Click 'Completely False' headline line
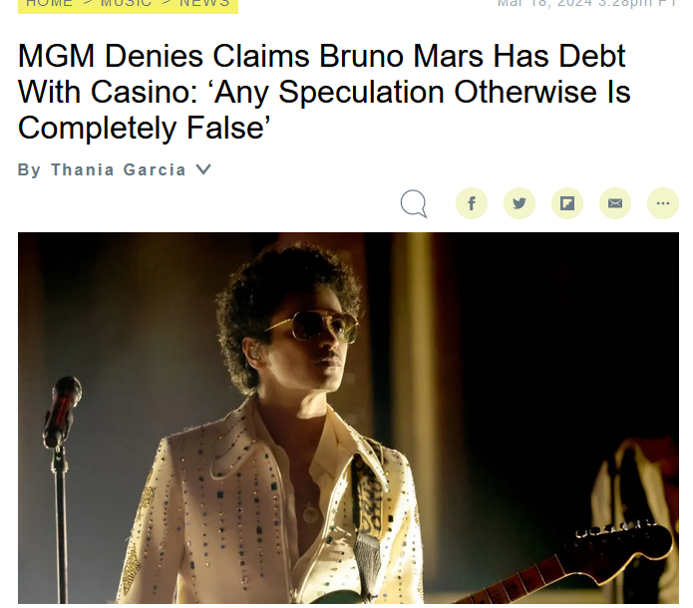 click(144, 128)
